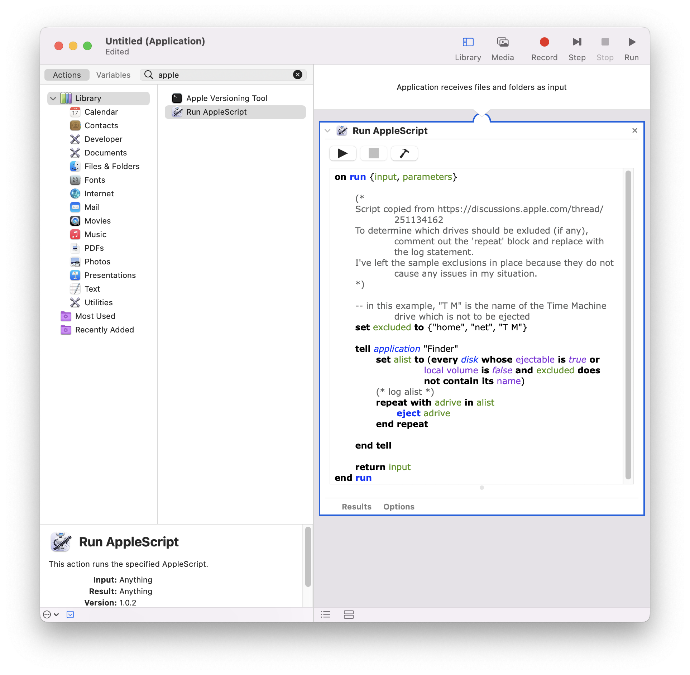Screen dimensions: 690x675
Task: Switch to the Variables tab
Action: pyautogui.click(x=113, y=75)
